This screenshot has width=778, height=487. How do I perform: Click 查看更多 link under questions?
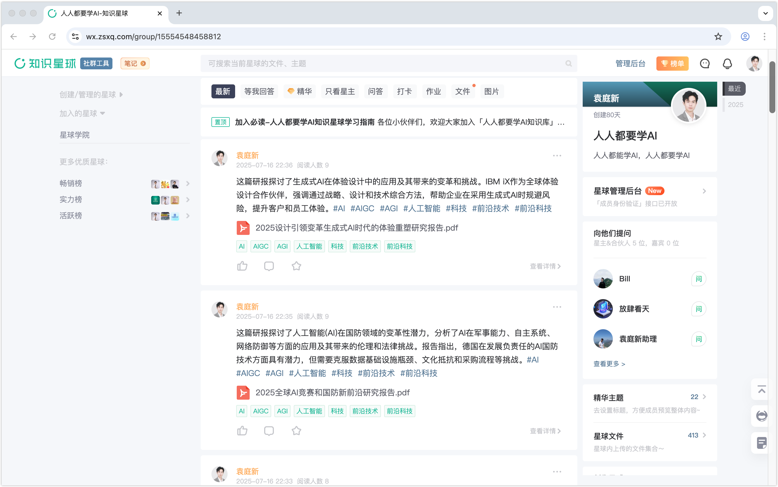tap(609, 364)
